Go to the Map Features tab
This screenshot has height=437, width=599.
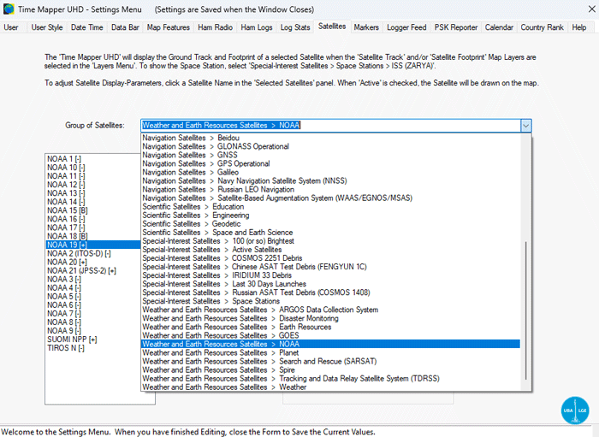(168, 27)
